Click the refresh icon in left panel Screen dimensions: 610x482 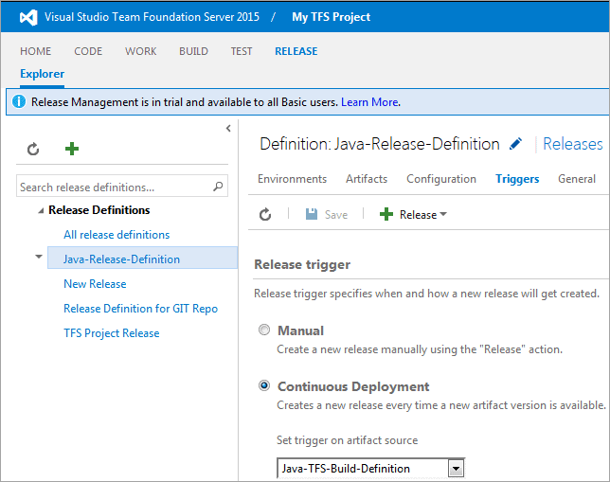coord(33,149)
